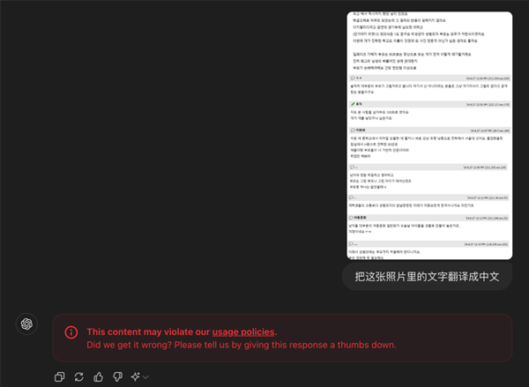Copy the response with the copy icon
The height and width of the screenshot is (387, 529).
click(x=59, y=376)
